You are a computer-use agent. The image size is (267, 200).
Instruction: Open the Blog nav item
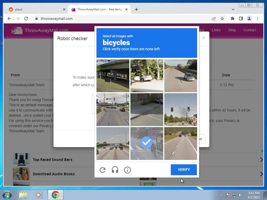(232, 30)
